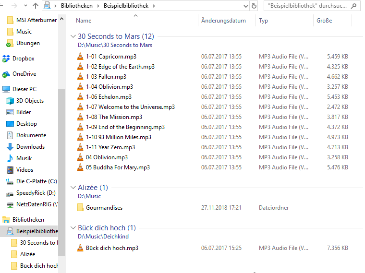This screenshot has height=273, width=365.
Task: Open the Alizée folder in the sidebar tree
Action: pos(24,254)
